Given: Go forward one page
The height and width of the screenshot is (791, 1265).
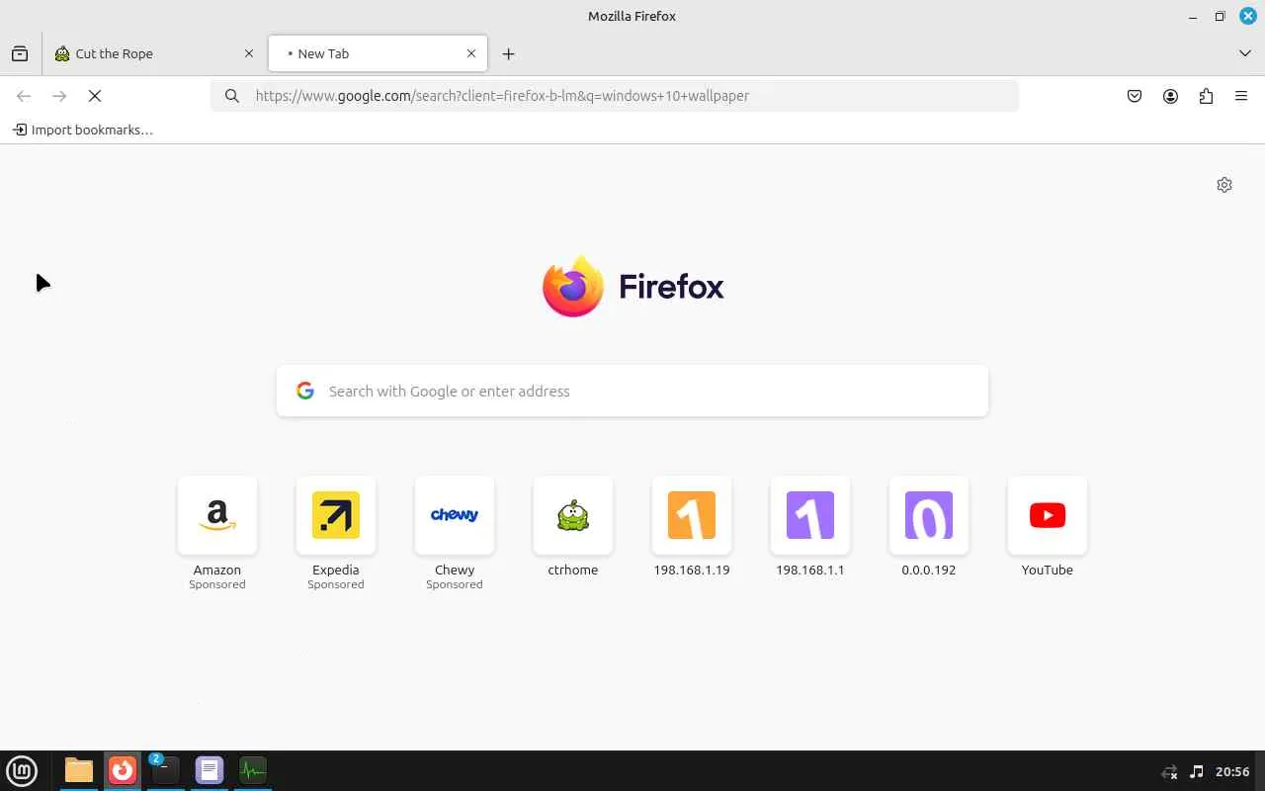Looking at the screenshot, I should point(59,96).
